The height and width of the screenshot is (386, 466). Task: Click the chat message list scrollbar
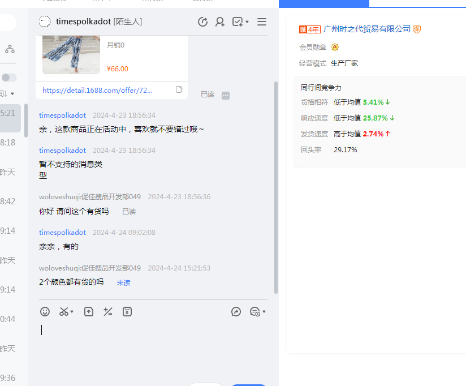[276, 187]
